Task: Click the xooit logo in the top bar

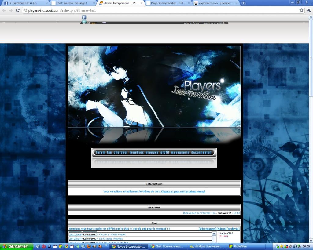Action: pos(89,23)
